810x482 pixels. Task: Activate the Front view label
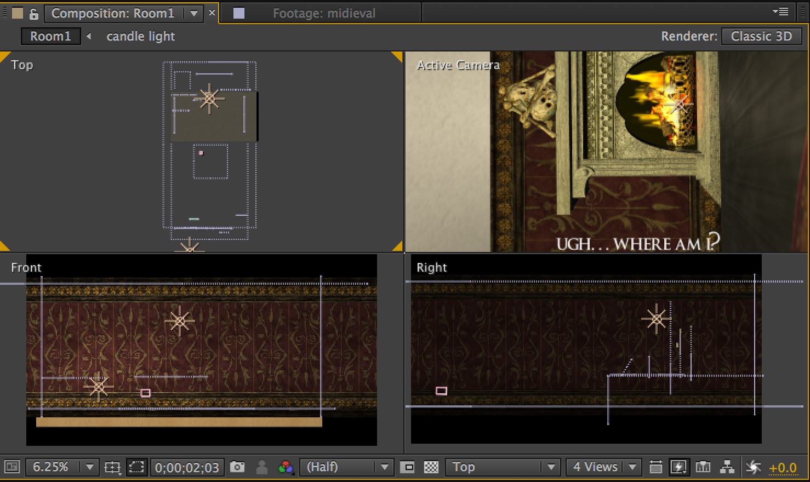(26, 267)
